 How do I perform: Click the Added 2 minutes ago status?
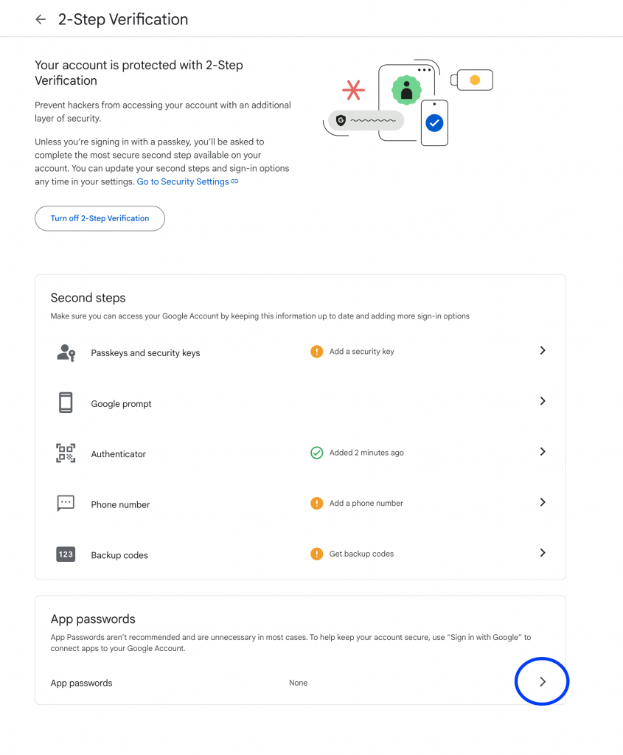tap(366, 453)
